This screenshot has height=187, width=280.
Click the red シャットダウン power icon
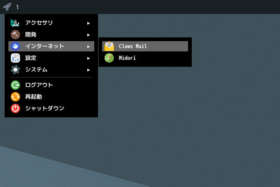pos(15,108)
